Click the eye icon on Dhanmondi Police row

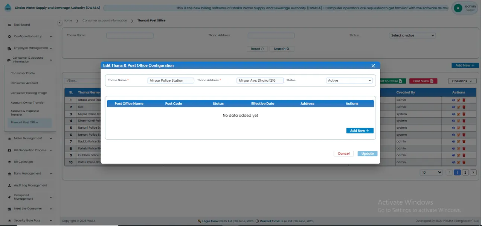click(453, 121)
